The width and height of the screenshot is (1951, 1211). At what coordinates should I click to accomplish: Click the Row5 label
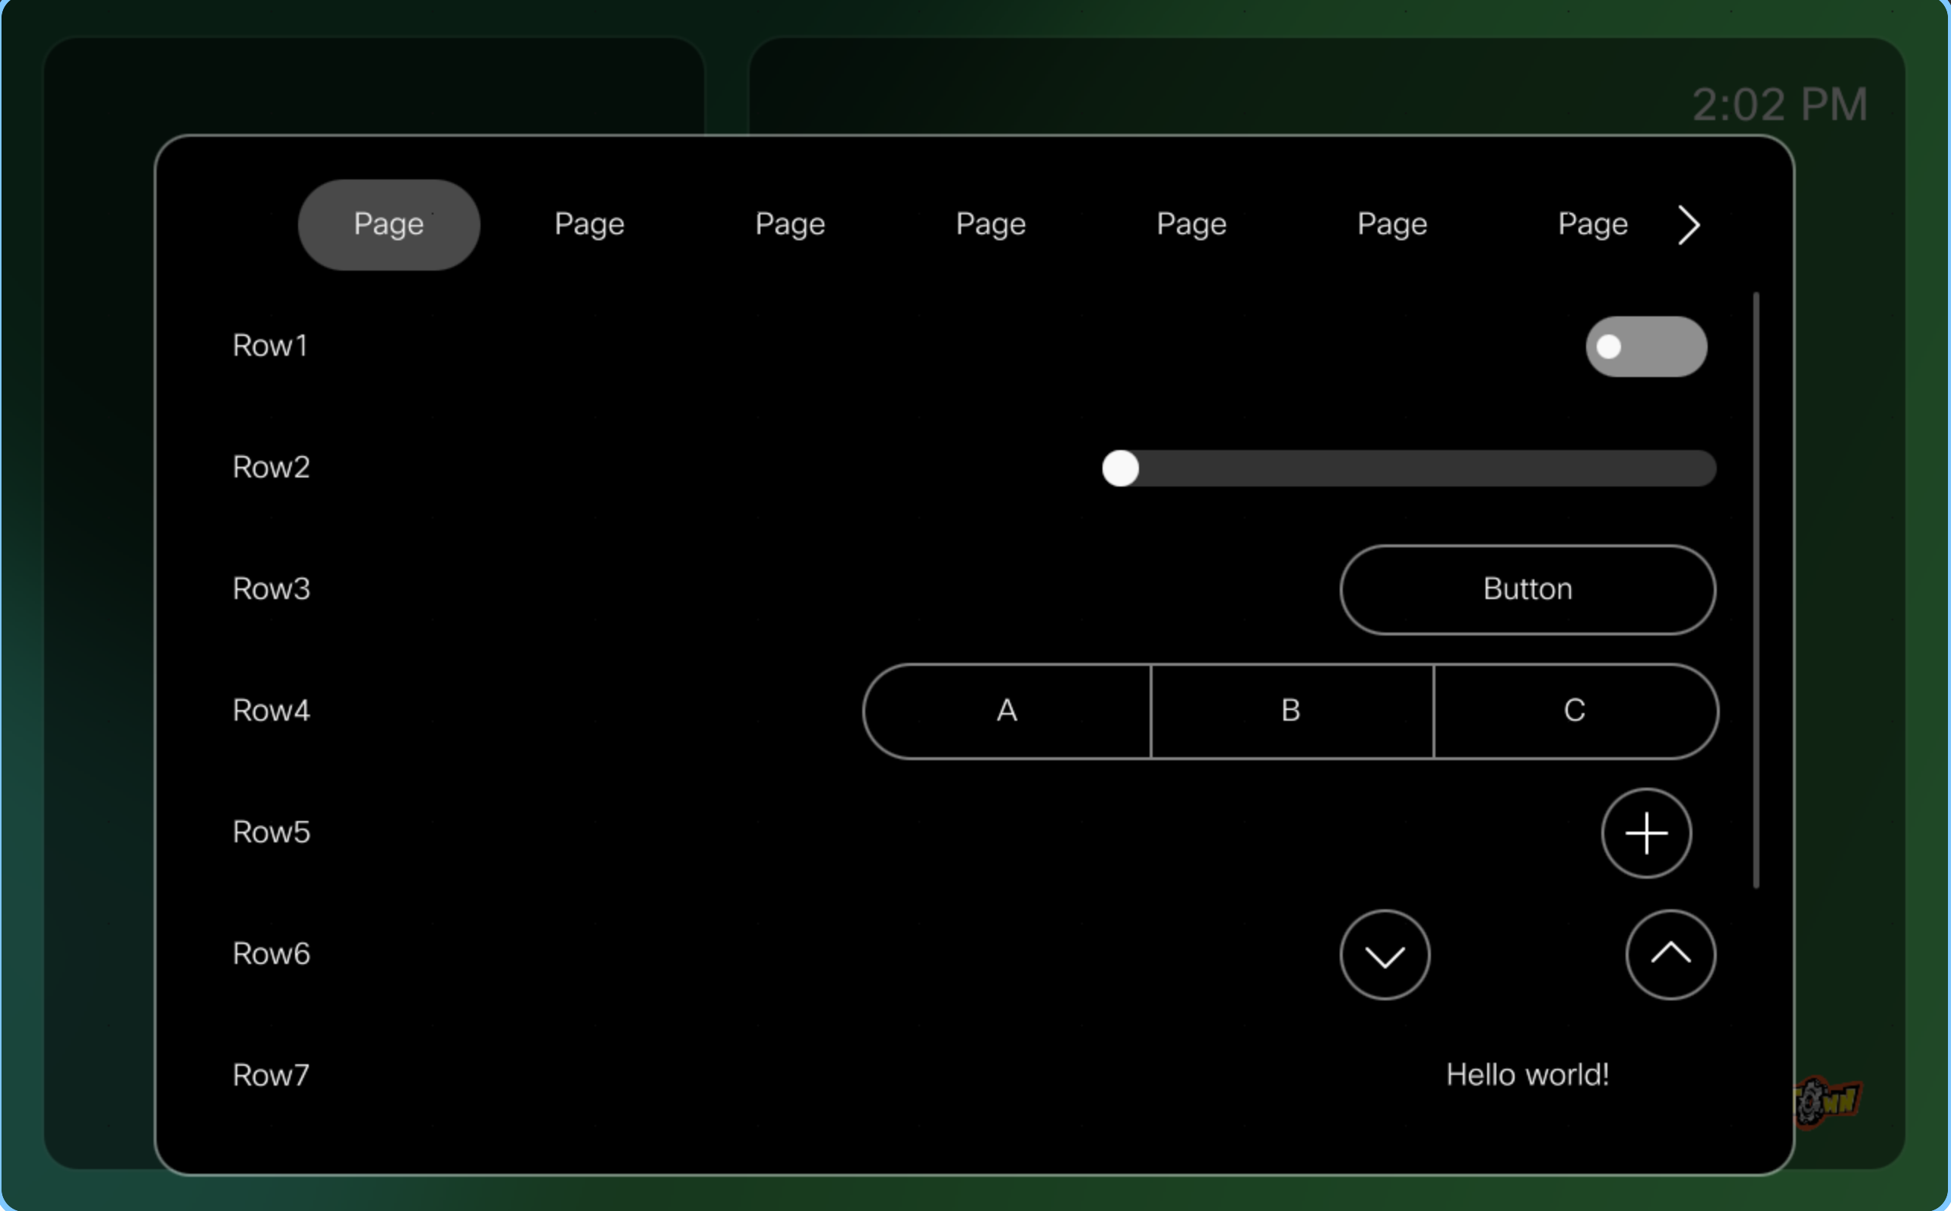(271, 833)
